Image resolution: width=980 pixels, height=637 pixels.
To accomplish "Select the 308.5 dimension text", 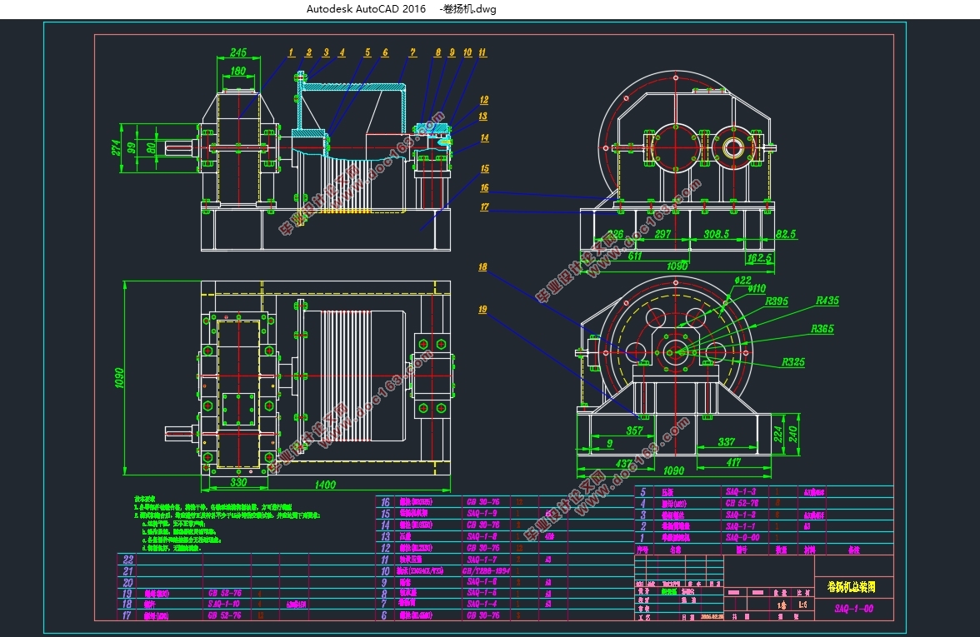I will click(717, 233).
